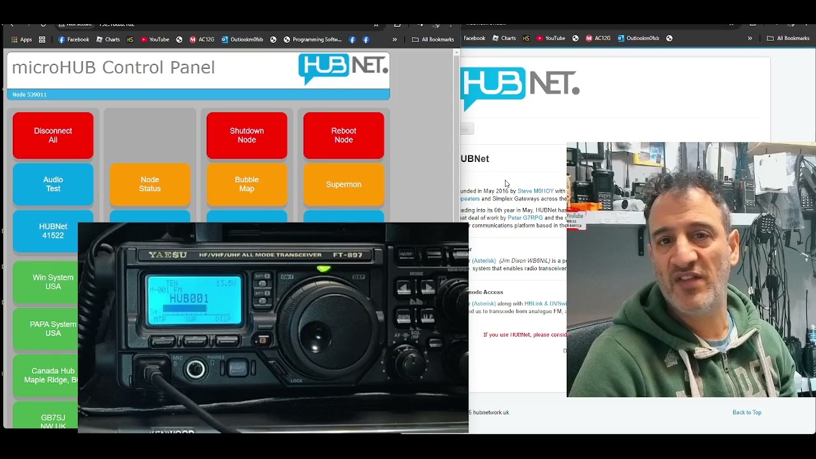Open globe bookmark between YouTube and AC12G, right window

(x=575, y=38)
